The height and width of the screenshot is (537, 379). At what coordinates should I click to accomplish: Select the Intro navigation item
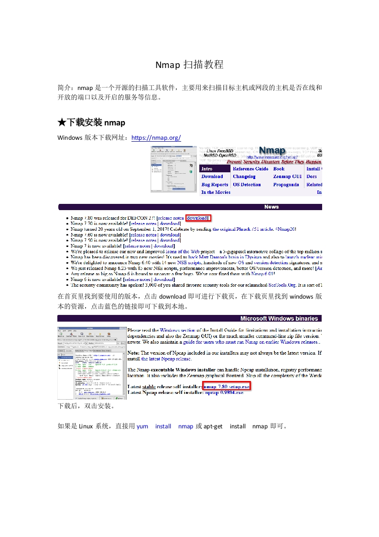207,168
